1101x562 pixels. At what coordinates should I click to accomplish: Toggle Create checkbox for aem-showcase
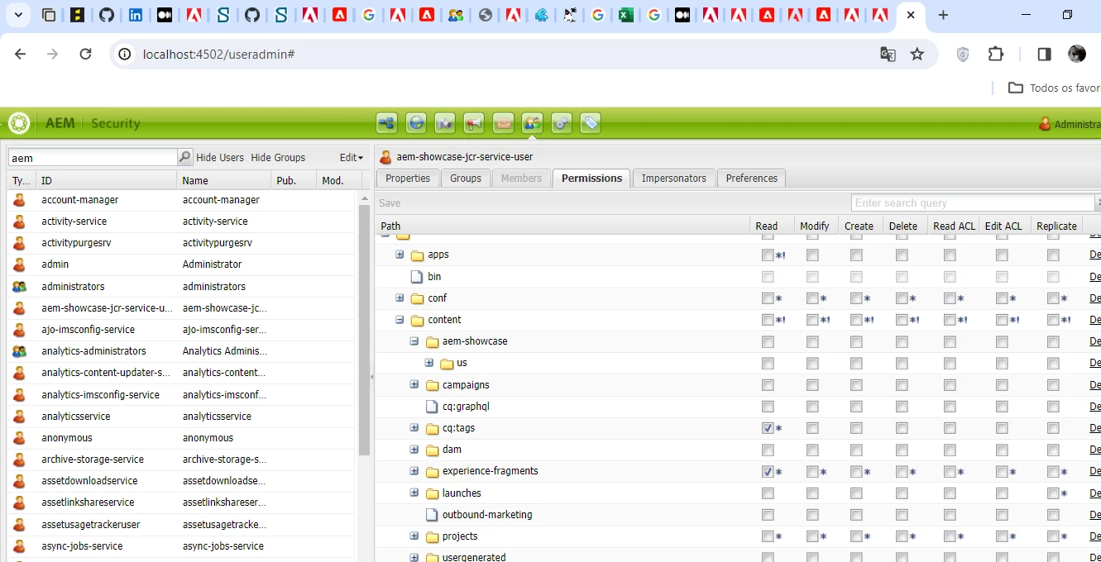(x=856, y=341)
